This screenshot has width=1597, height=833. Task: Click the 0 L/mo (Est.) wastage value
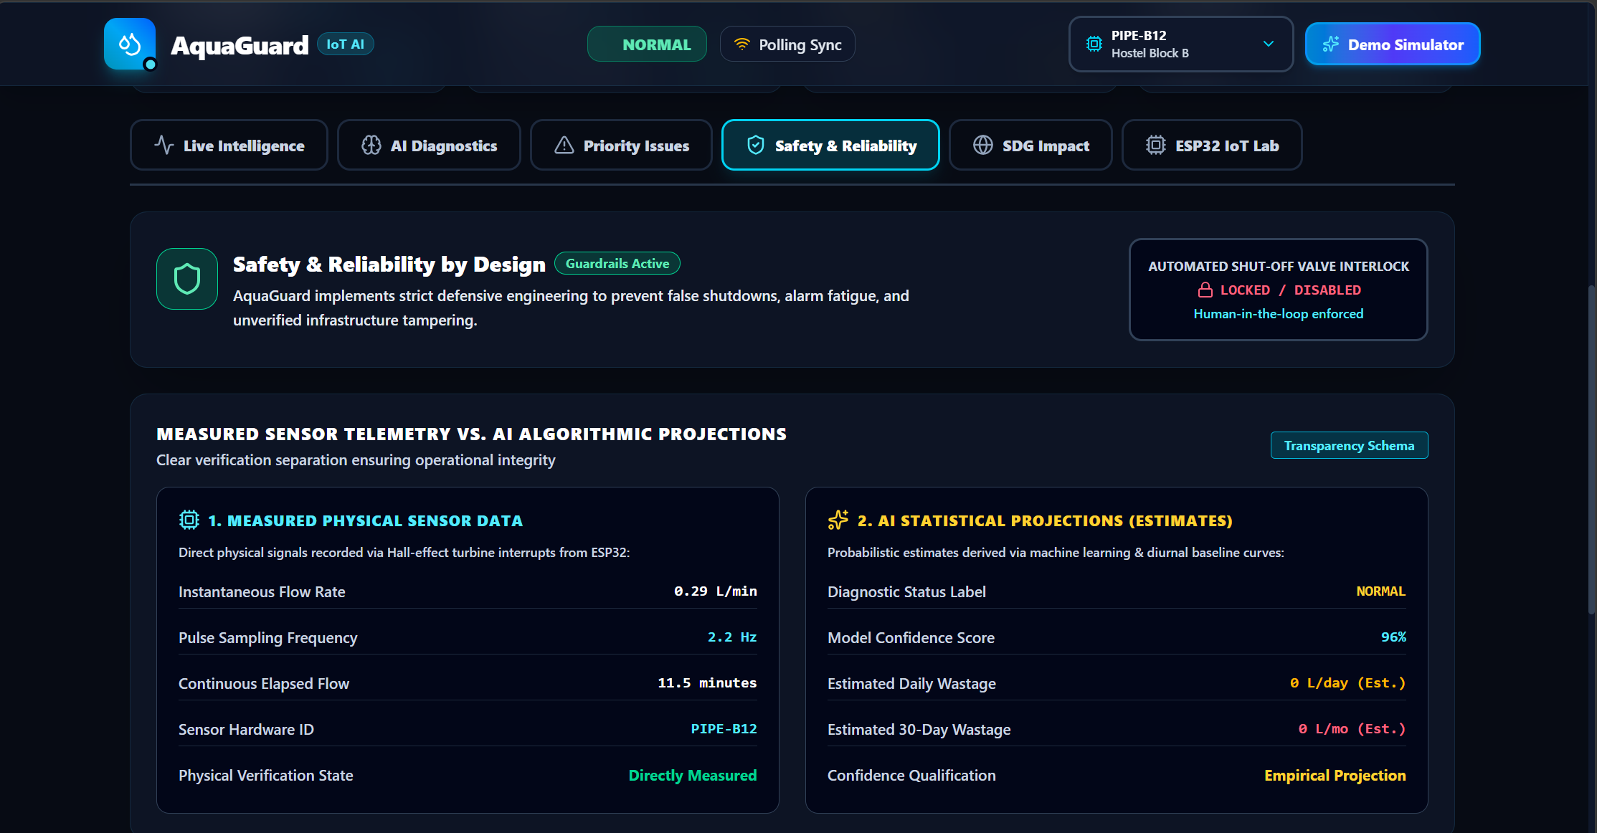[1352, 728]
